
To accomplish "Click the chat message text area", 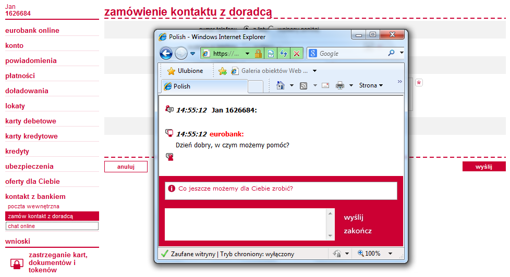I will 246,224.
